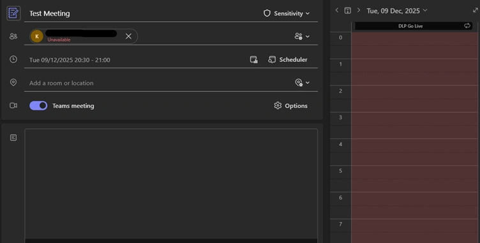Image resolution: width=480 pixels, height=243 pixels.
Task: Turn off the Teams meeting toggle
Action: tap(38, 106)
